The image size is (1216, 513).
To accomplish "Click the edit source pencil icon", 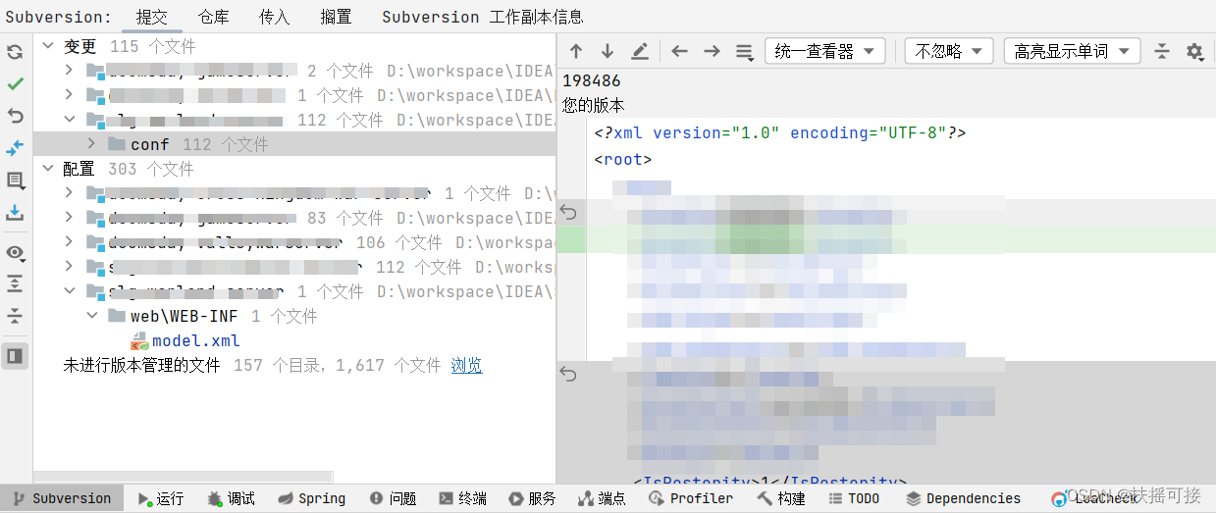I will [x=639, y=51].
